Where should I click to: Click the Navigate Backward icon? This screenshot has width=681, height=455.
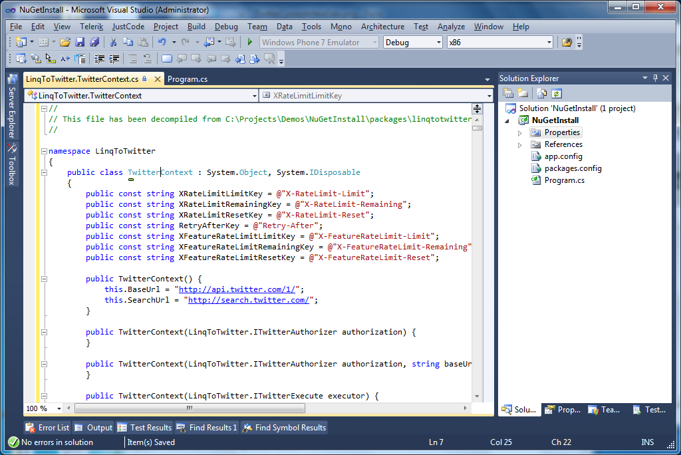pyautogui.click(x=209, y=42)
